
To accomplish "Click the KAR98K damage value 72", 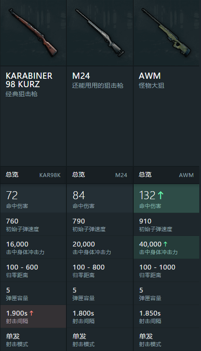I will [12, 195].
